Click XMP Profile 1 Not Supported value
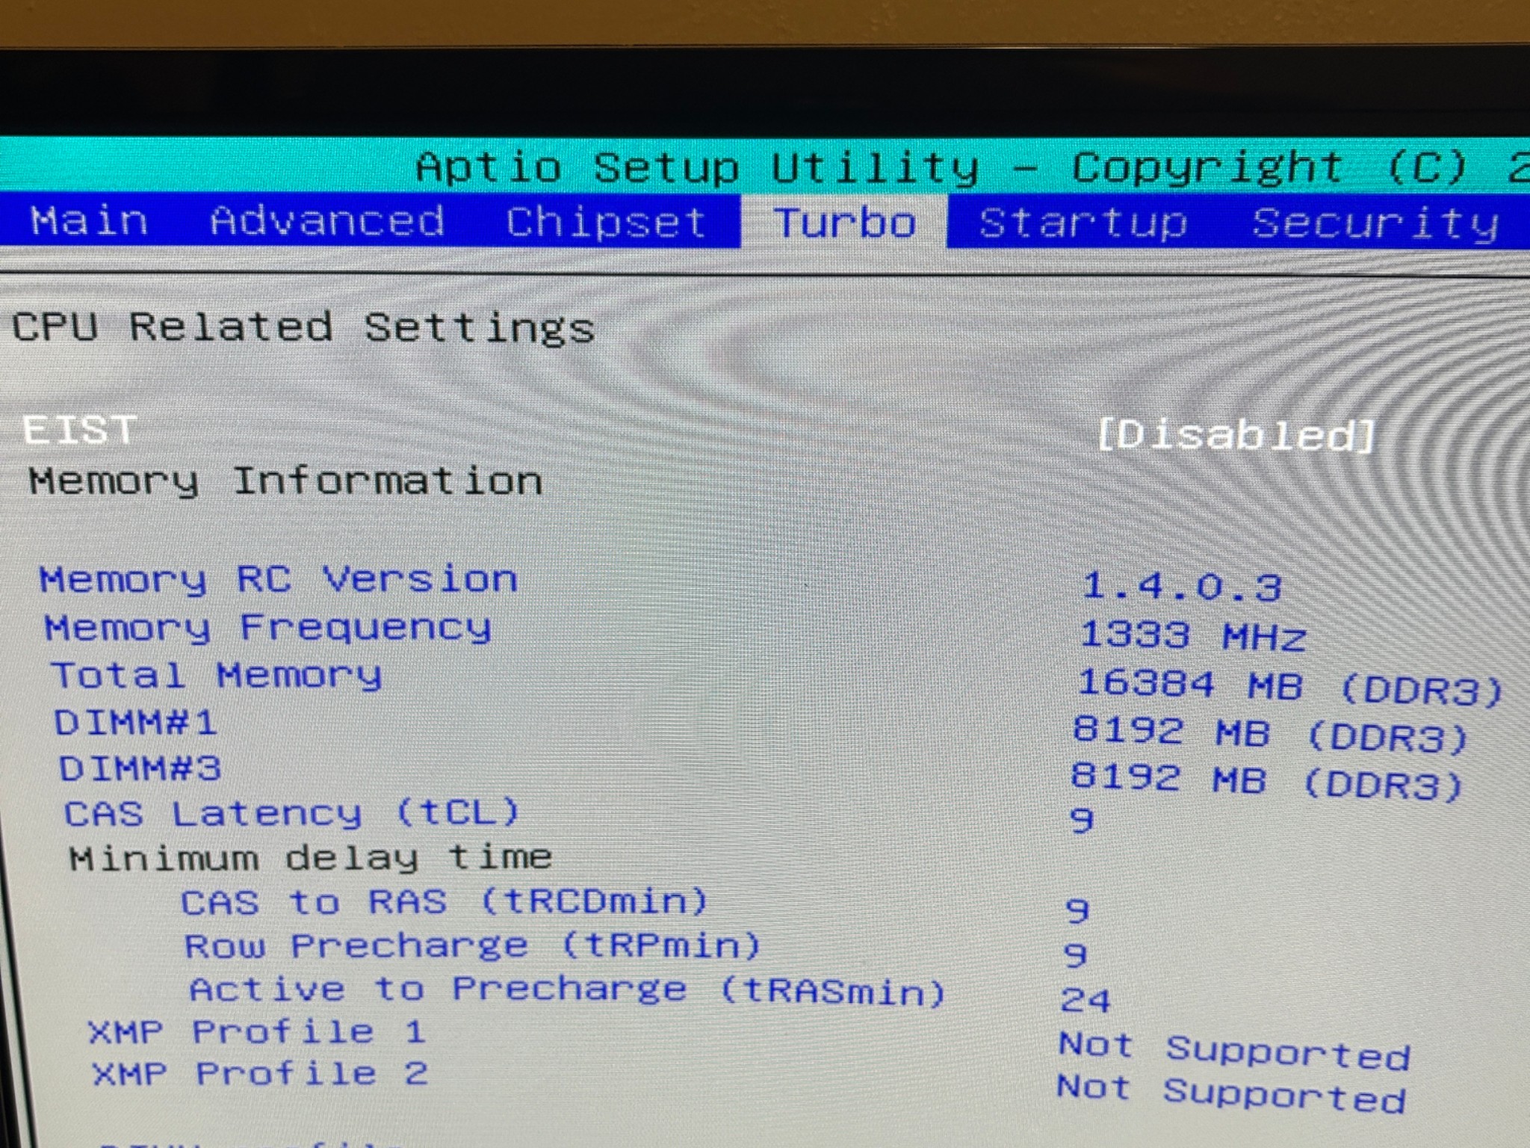The width and height of the screenshot is (1530, 1148). (x=1234, y=1052)
